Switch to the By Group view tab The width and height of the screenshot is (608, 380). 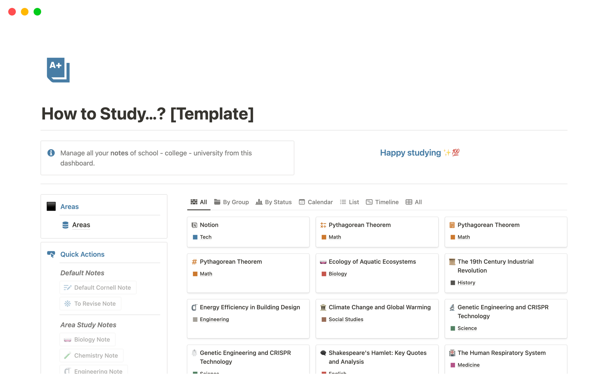(231, 202)
